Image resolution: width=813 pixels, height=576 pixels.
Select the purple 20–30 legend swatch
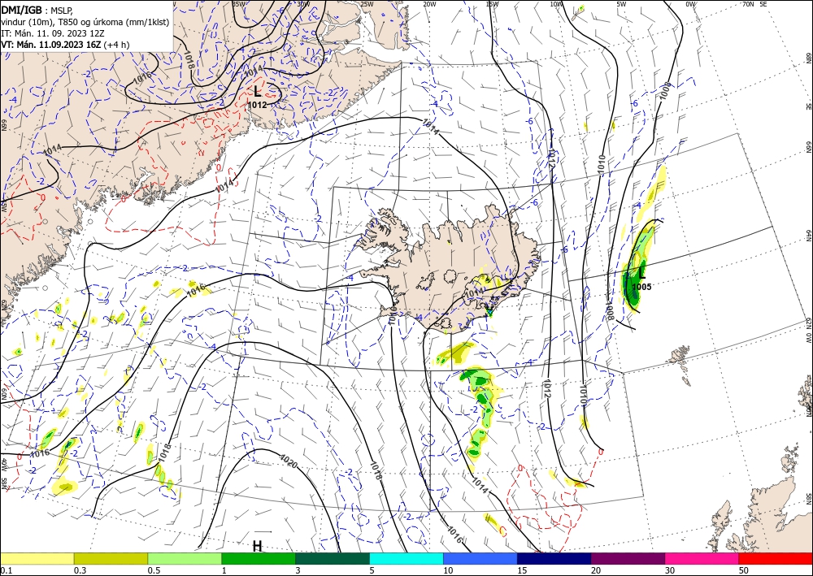(x=628, y=558)
